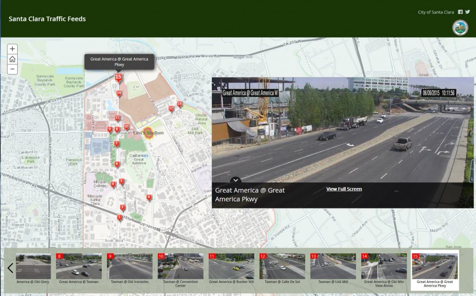
Task: Select map marker 12
Action: (171, 109)
